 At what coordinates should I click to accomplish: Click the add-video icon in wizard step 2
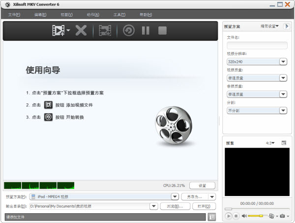point(48,105)
